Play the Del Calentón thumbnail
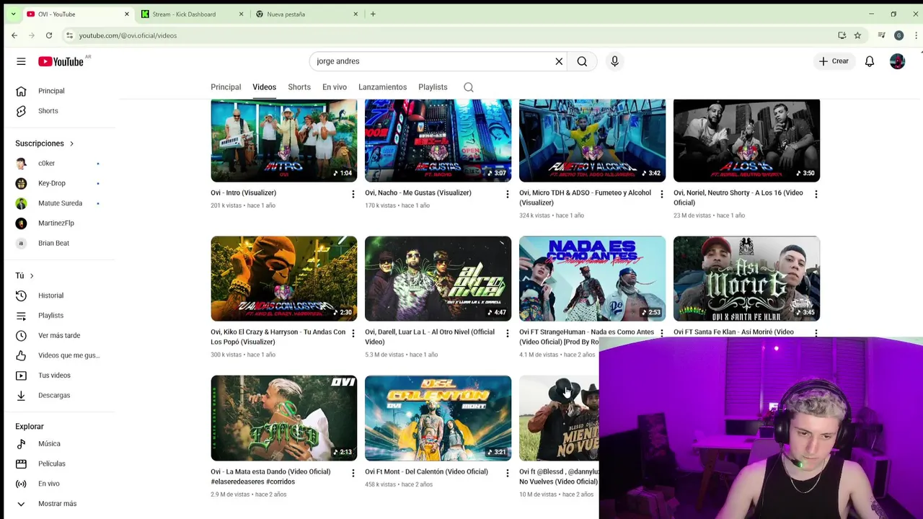The height and width of the screenshot is (519, 923). pos(438,418)
